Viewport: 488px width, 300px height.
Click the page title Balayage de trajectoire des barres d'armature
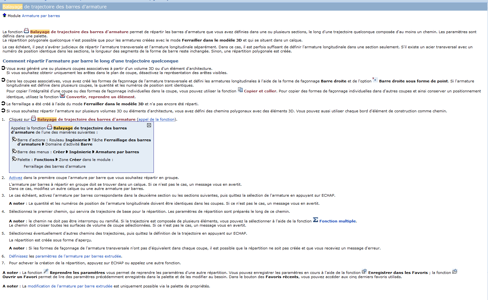(x=54, y=7)
